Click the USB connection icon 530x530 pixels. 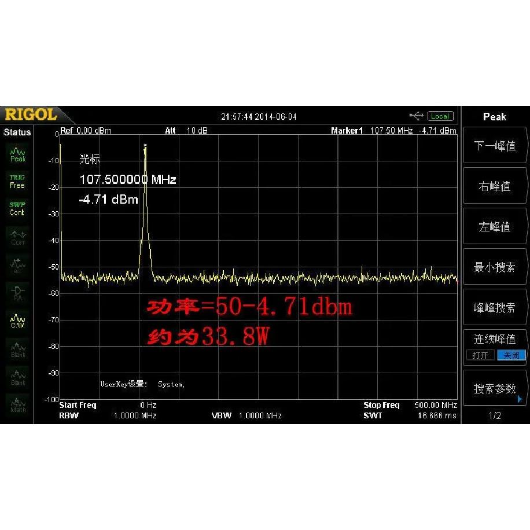pos(417,116)
